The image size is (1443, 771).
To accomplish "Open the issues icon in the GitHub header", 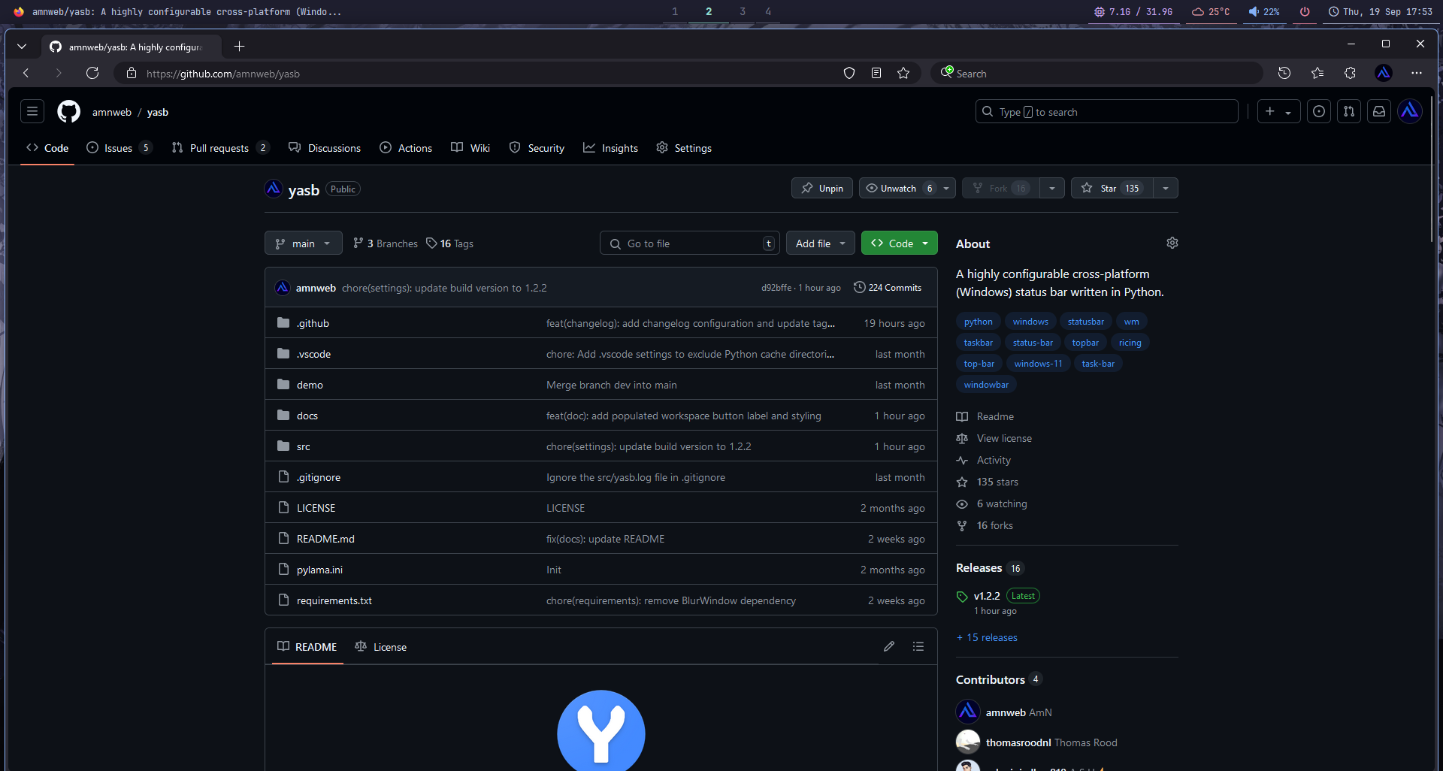I will pyautogui.click(x=1318, y=111).
